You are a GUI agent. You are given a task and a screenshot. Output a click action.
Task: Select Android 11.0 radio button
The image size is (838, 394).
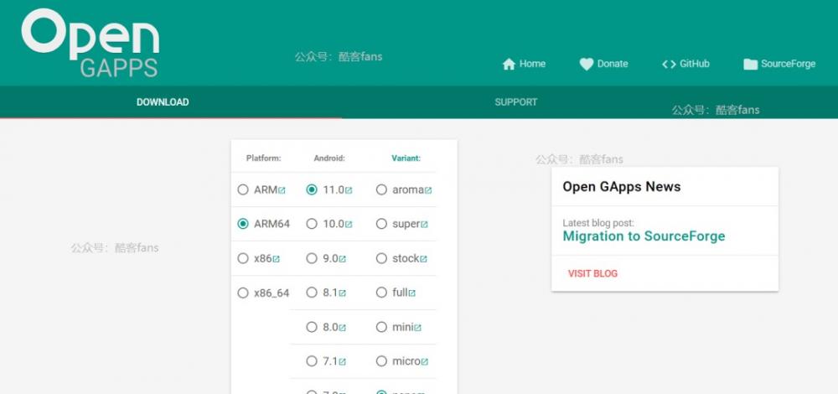[x=312, y=189]
